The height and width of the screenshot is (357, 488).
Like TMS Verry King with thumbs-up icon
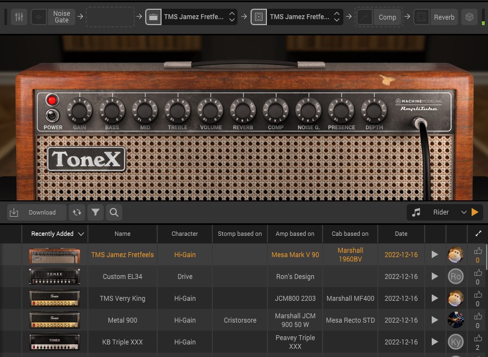(x=478, y=294)
